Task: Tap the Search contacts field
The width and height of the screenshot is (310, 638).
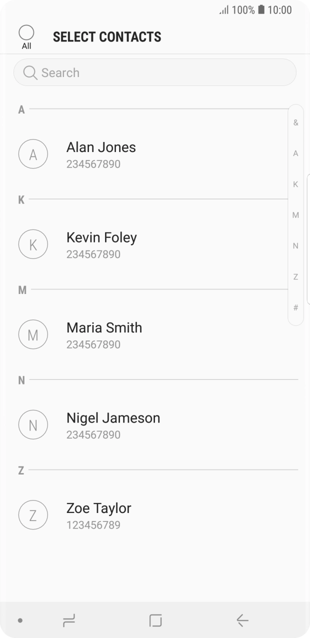Action: click(155, 73)
